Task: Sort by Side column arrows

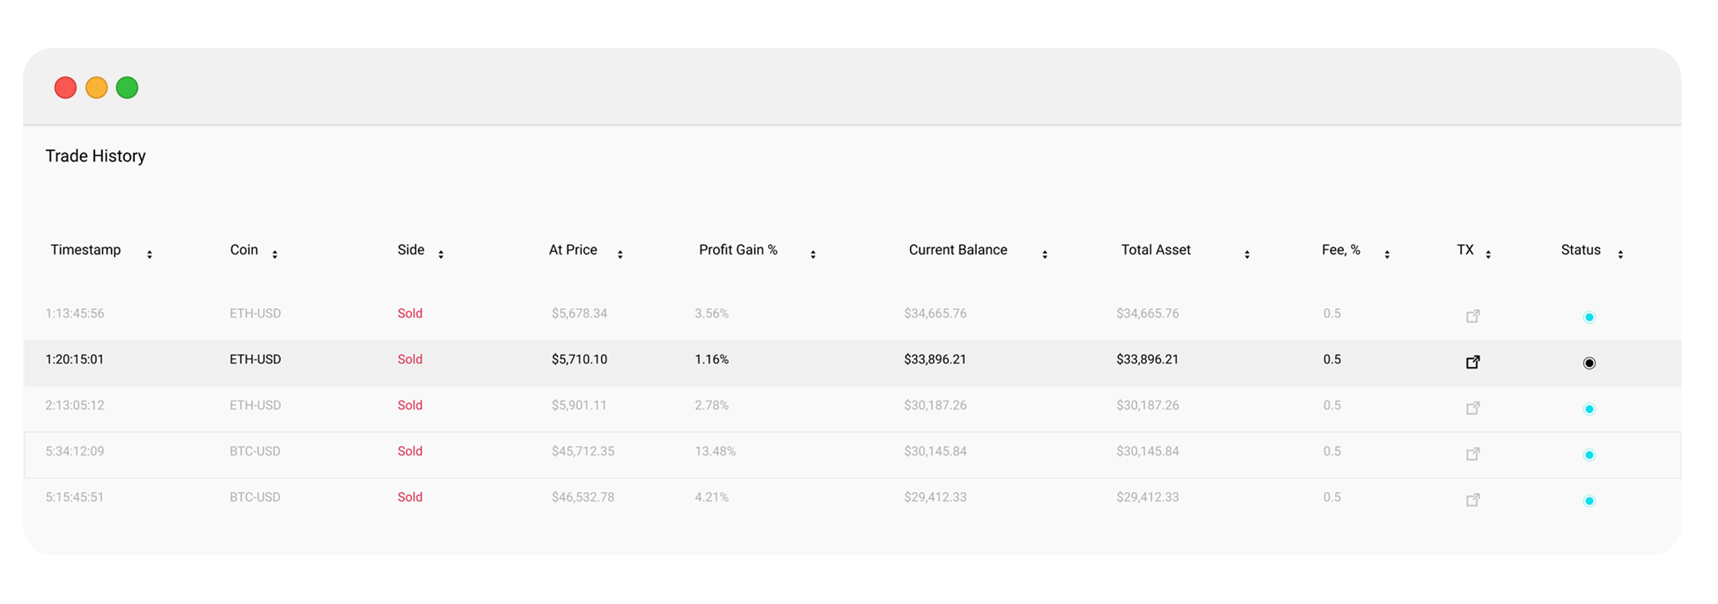Action: (x=440, y=254)
